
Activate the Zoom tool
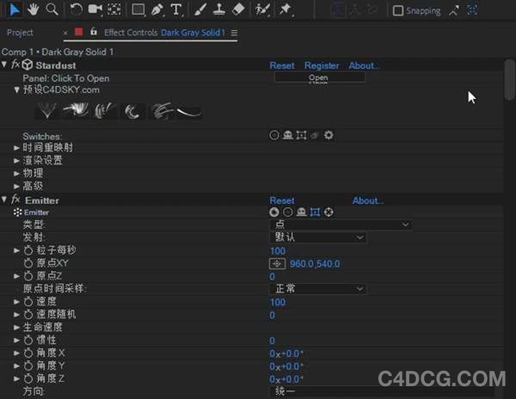click(52, 9)
